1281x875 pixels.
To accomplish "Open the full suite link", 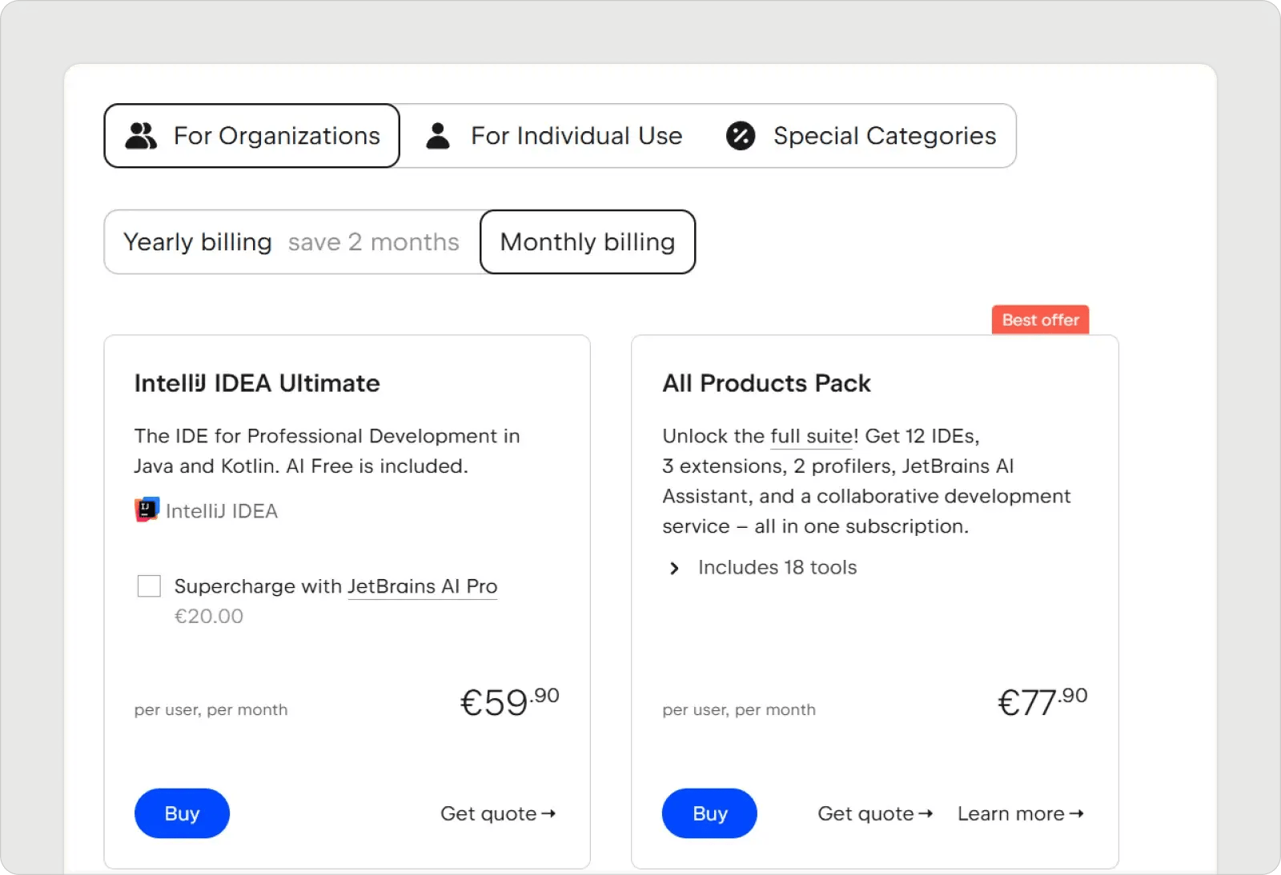I will pos(811,436).
